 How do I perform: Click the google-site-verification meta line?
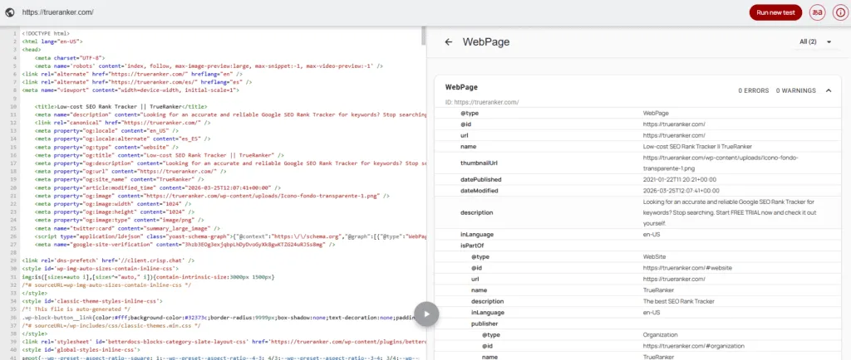(184, 245)
